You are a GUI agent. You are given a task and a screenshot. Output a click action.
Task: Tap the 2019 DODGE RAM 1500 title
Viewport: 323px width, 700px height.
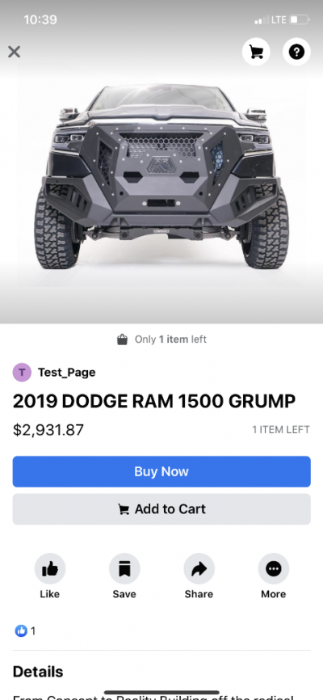[154, 402]
